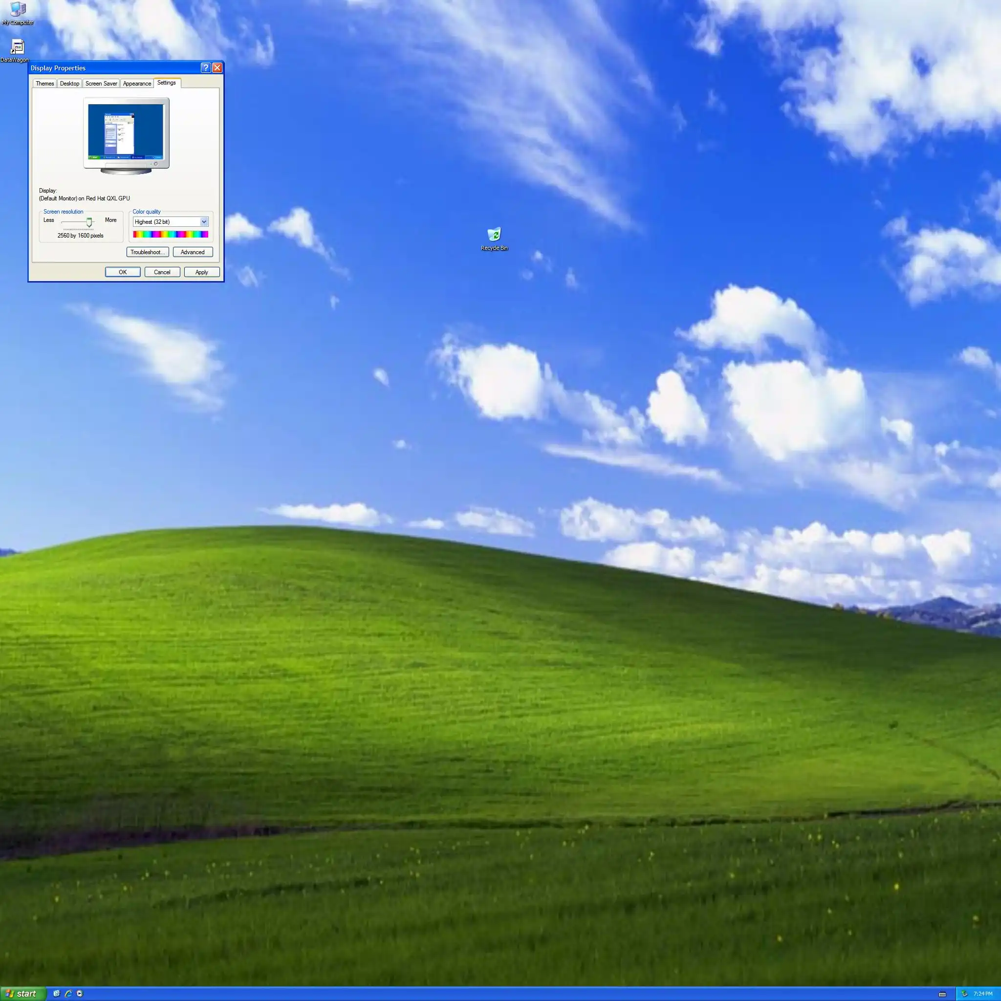Open the Color quality dropdown

pos(204,222)
